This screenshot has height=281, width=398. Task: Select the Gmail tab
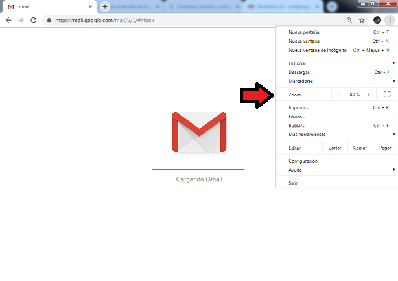tap(49, 6)
